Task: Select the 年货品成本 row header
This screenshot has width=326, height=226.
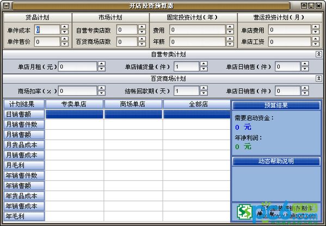Action: (x=24, y=196)
